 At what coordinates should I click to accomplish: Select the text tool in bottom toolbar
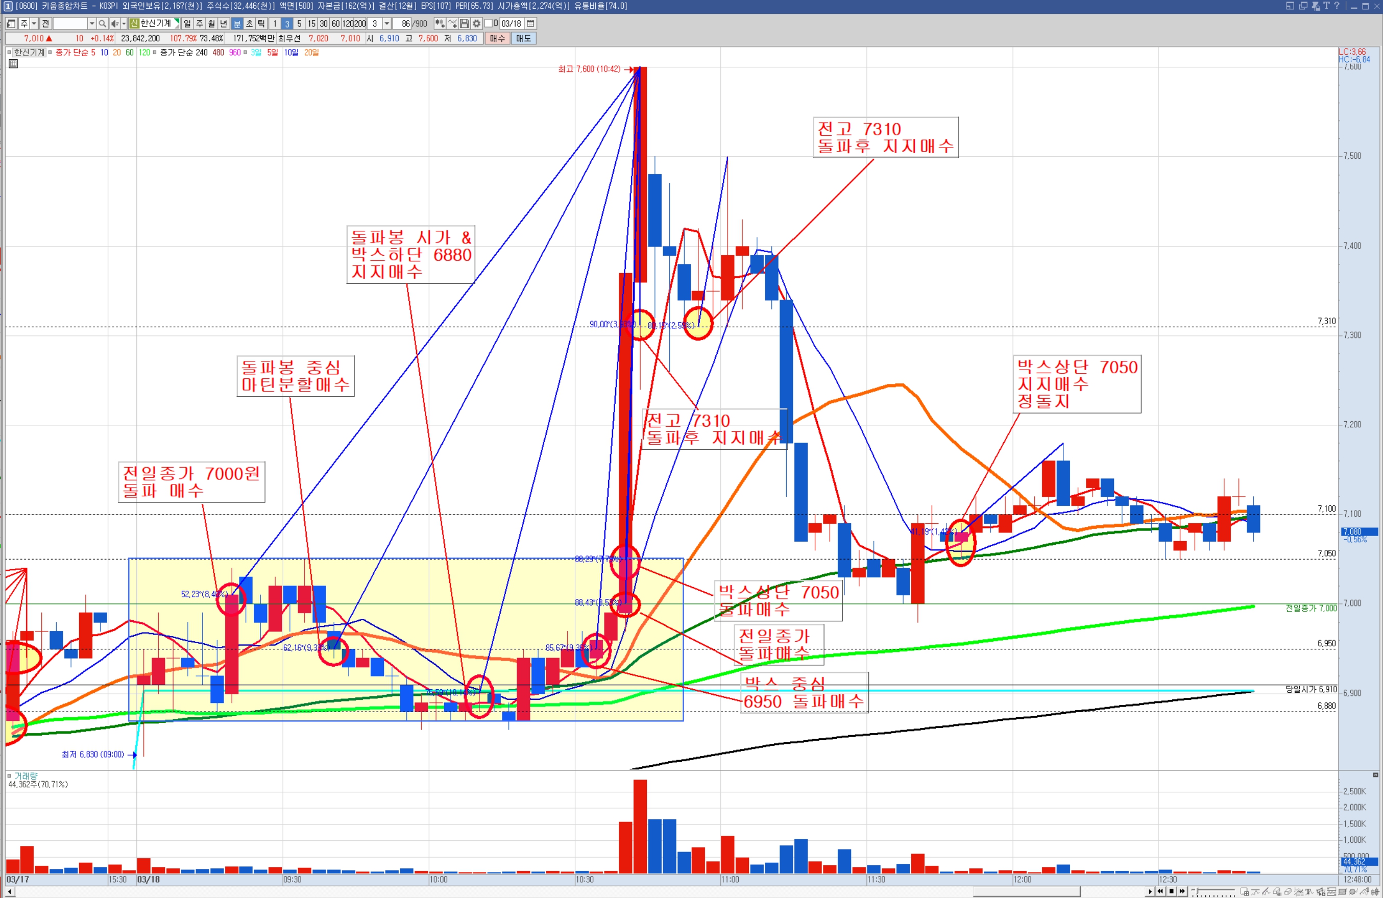[1309, 891]
